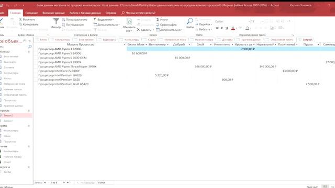Screen dimensions: 335x188
Task: Click cell value 10 600,00 ₽
Action: (139, 53)
